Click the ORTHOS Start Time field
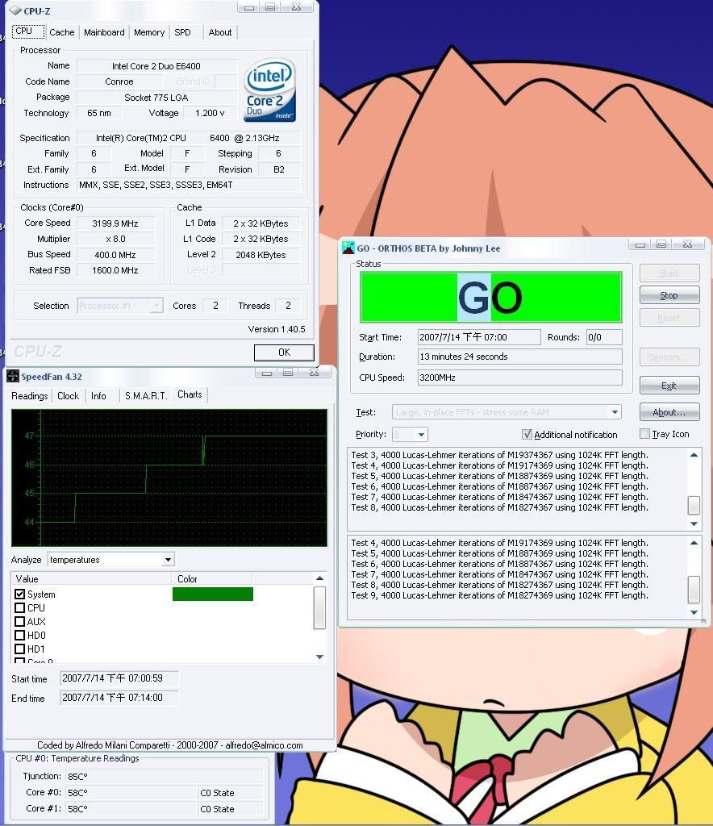 coord(478,337)
